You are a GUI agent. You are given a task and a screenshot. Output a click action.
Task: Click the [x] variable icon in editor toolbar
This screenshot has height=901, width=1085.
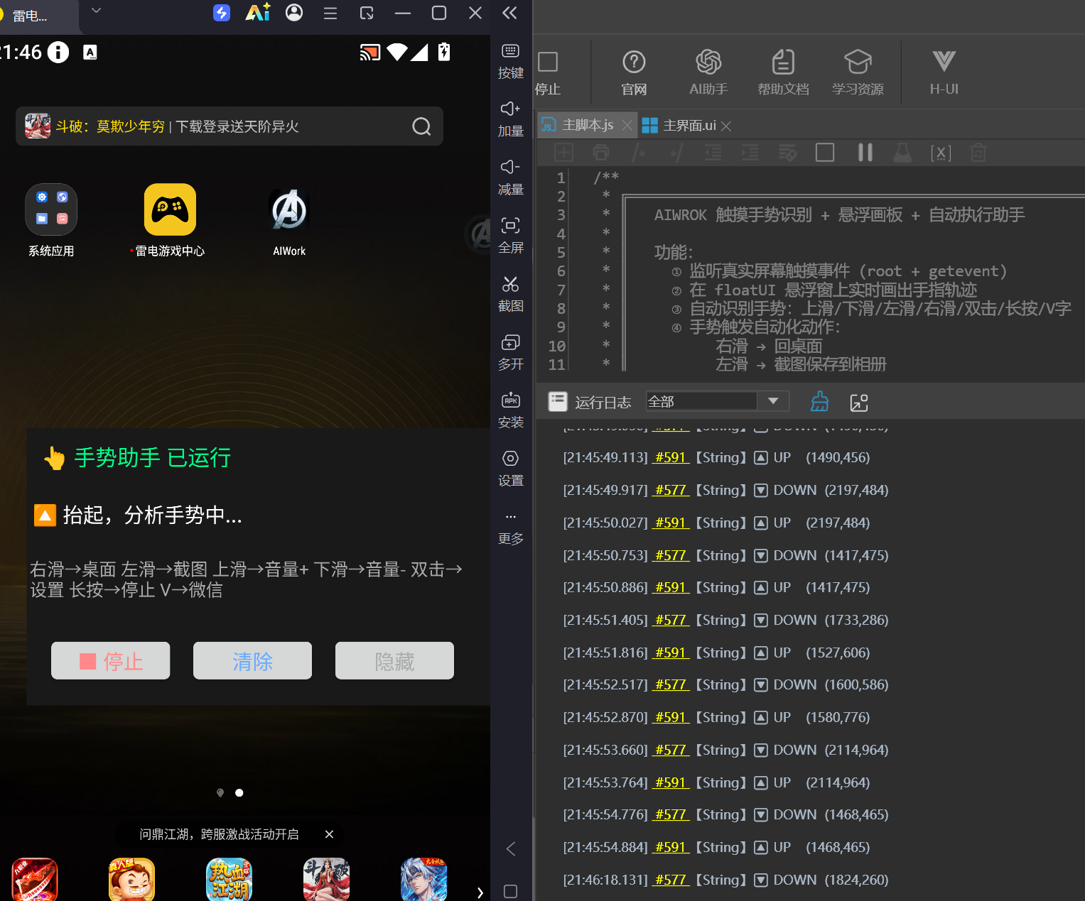pyautogui.click(x=941, y=153)
